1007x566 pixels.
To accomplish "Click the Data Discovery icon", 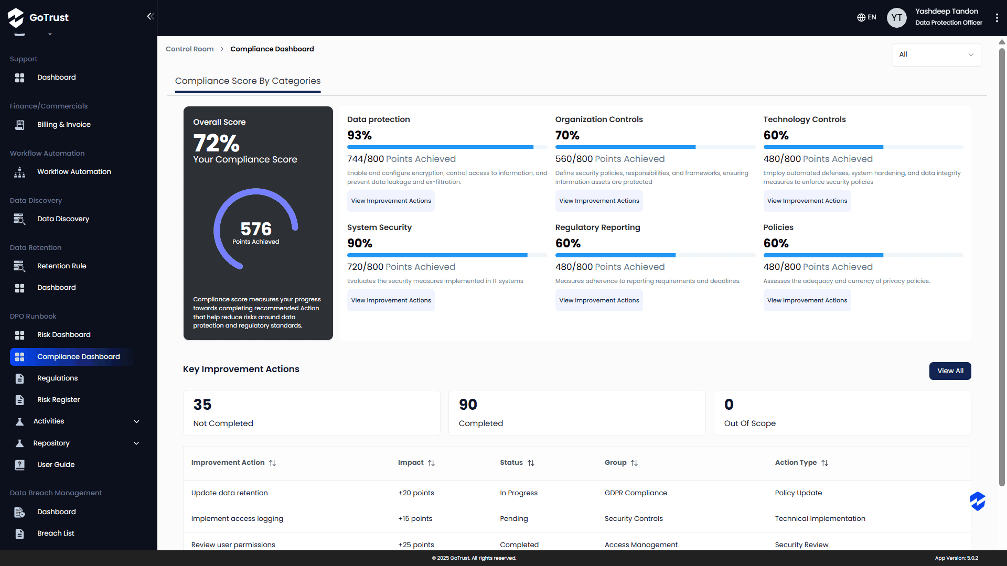I will [20, 219].
